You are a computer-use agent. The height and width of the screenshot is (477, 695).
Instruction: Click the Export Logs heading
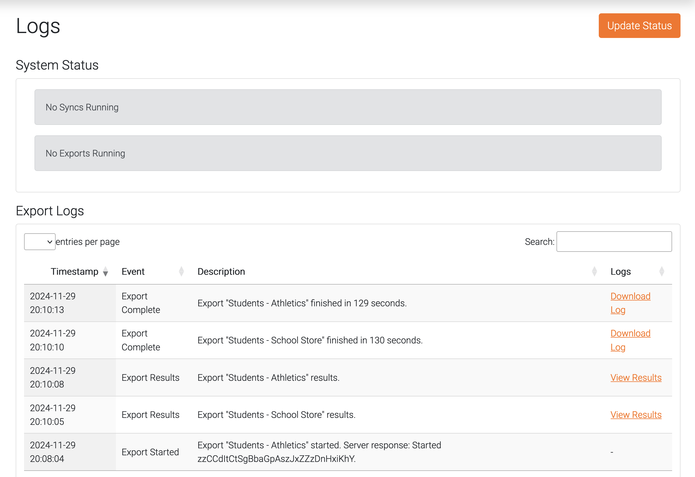coord(50,211)
